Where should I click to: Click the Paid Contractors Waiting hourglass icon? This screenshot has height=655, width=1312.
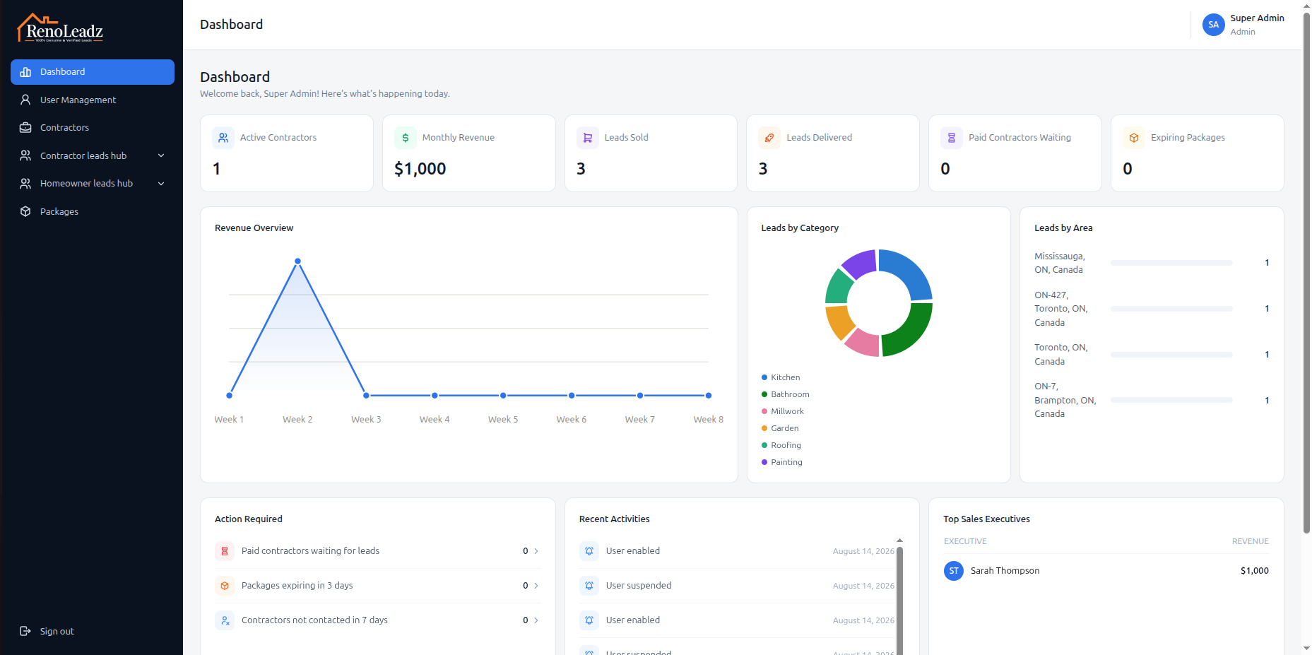coord(952,138)
